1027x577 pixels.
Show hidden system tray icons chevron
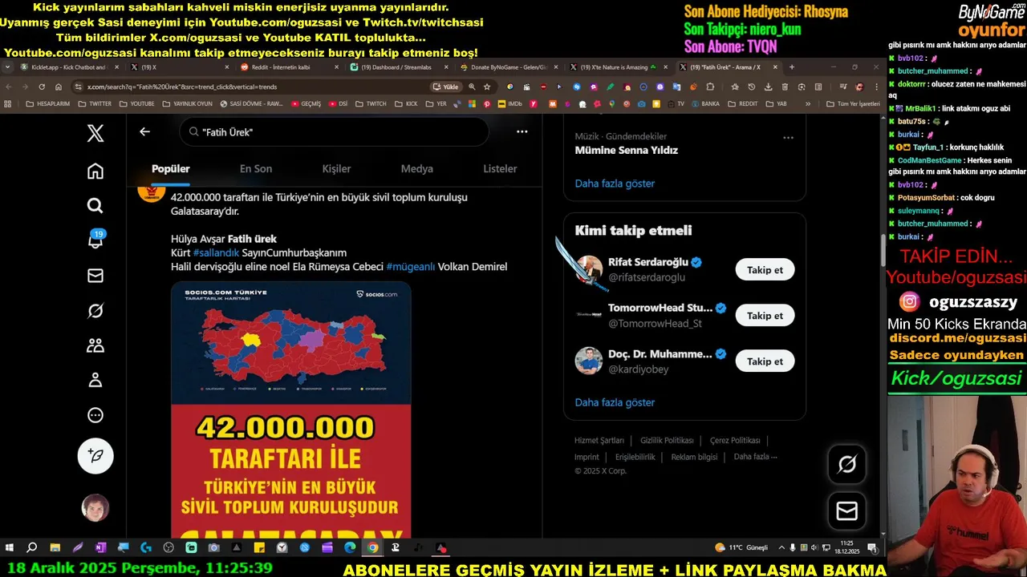coord(781,547)
